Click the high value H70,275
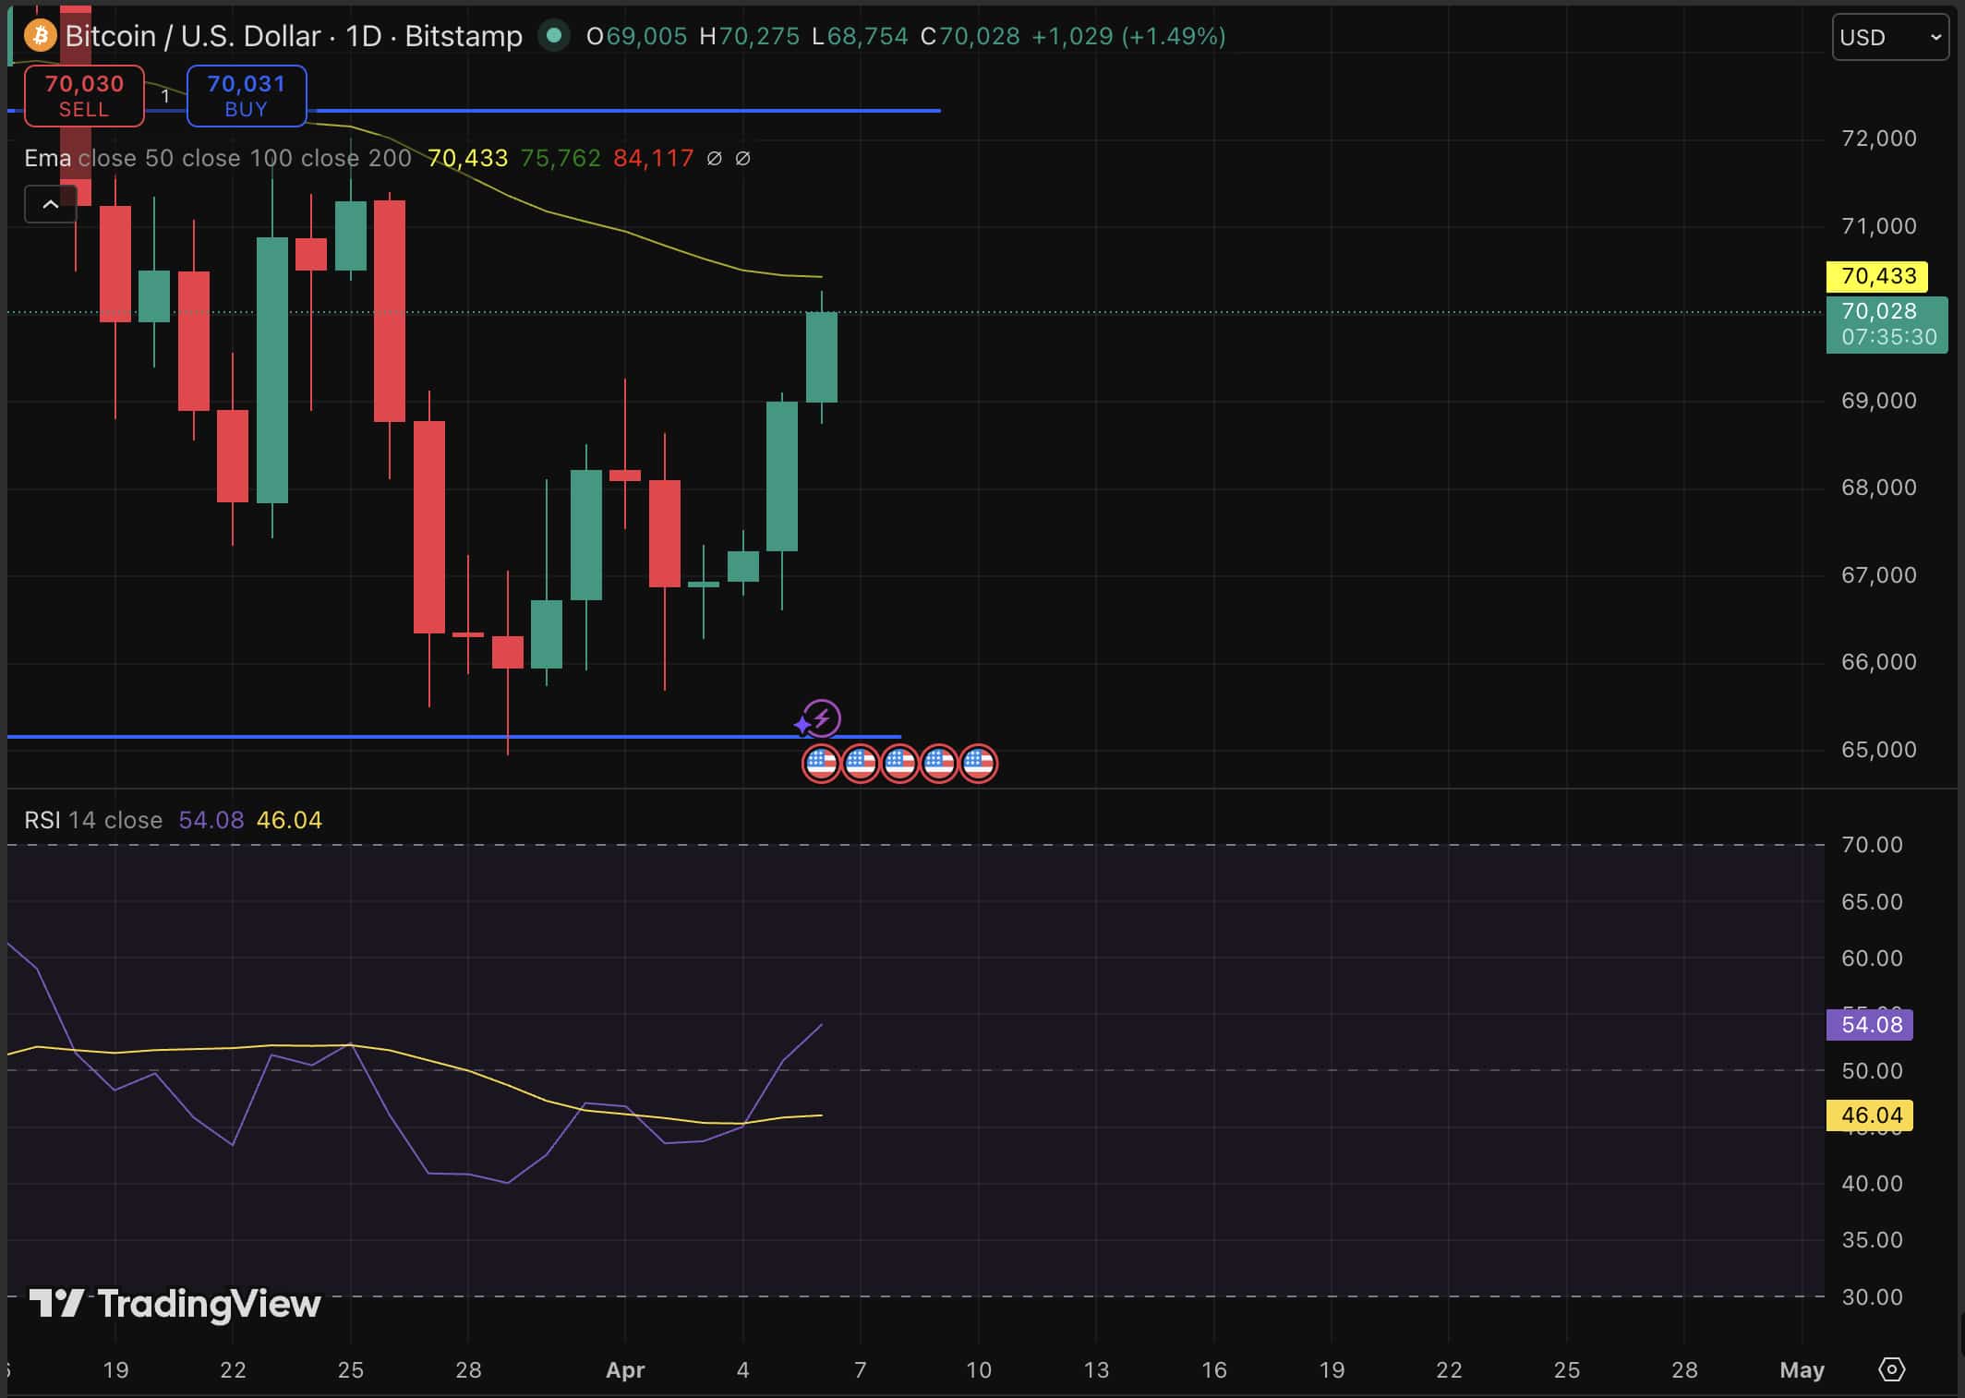The width and height of the screenshot is (1965, 1398). (x=749, y=36)
